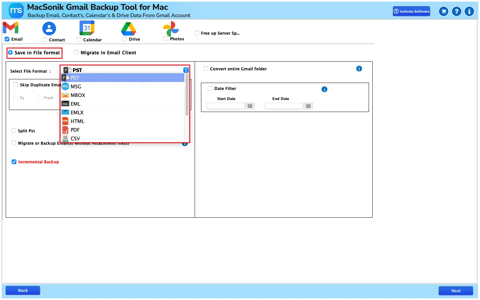Open the info icon in header
This screenshot has height=300, width=480.
point(469,11)
